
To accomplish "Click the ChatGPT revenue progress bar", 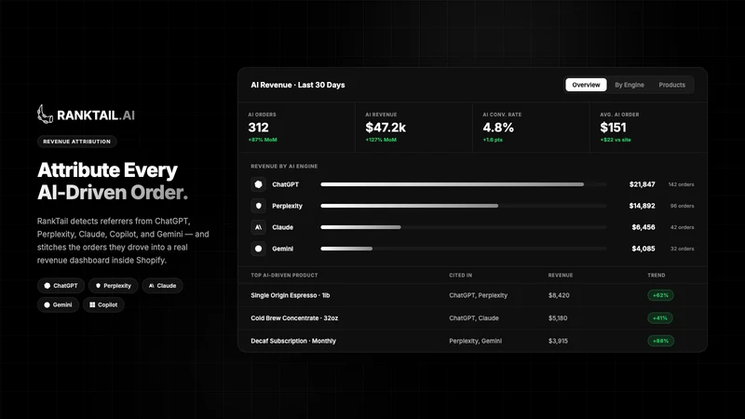I will coord(463,184).
